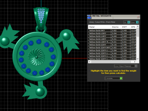Select the Yellow Gold:18KY R... row
Image resolution: width=148 pixels, height=111 pixels.
(x=112, y=42)
